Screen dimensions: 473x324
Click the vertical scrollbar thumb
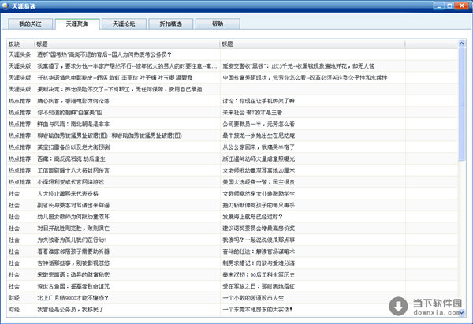(x=461, y=104)
